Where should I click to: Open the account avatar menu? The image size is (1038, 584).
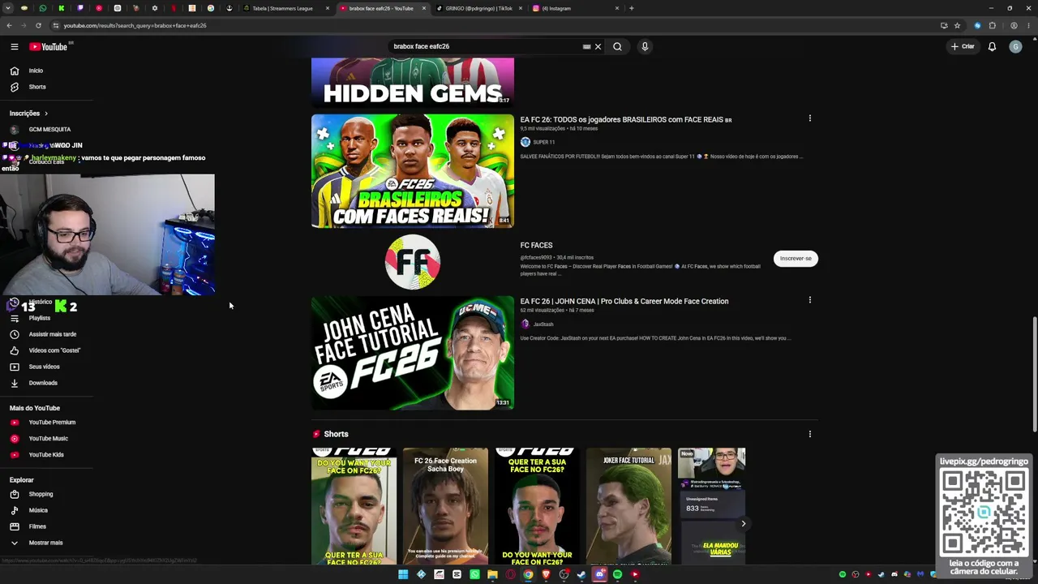point(1015,46)
